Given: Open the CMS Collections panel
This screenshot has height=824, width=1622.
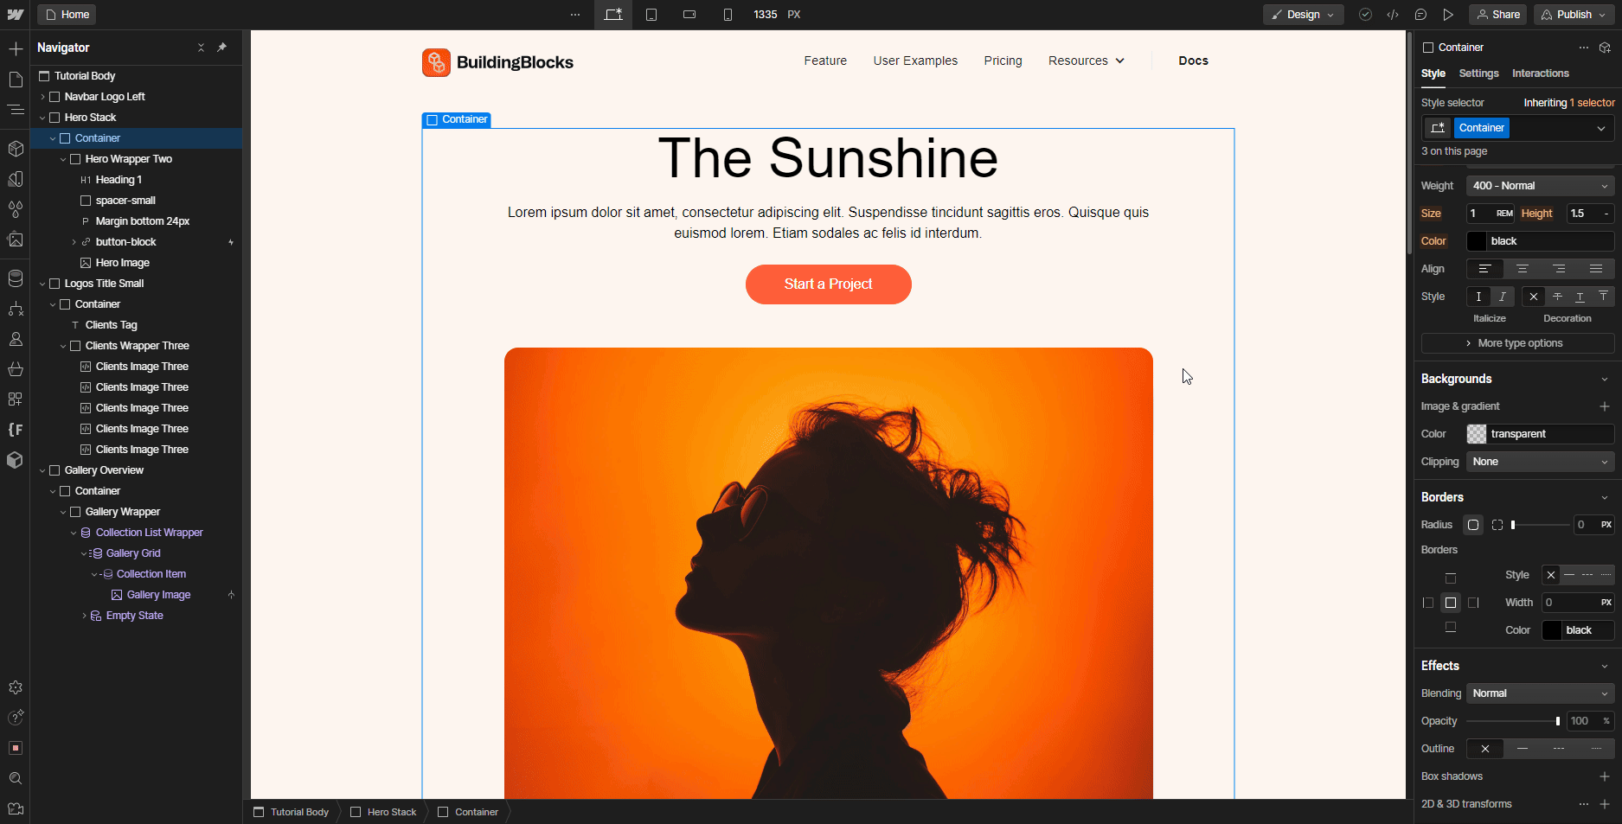Looking at the screenshot, I should tap(16, 278).
